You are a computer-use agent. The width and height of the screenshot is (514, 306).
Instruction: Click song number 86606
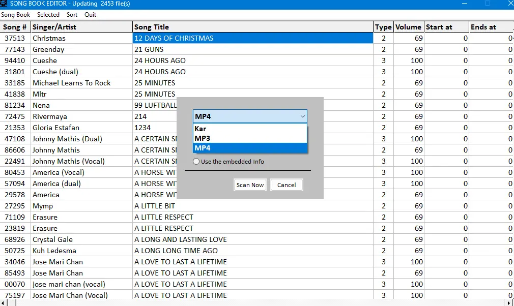click(15, 150)
